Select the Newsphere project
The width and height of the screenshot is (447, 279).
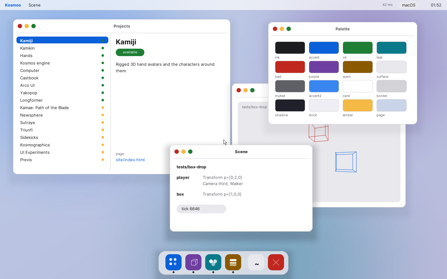[x=62, y=115]
